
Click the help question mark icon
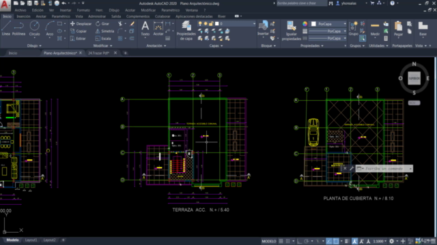pyautogui.click(x=393, y=3)
